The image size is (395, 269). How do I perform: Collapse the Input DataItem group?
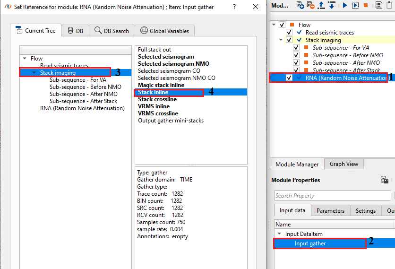click(x=279, y=234)
